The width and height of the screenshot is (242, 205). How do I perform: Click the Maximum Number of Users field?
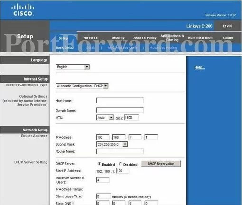103,180
